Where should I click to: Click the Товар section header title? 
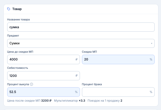coord(17,9)
